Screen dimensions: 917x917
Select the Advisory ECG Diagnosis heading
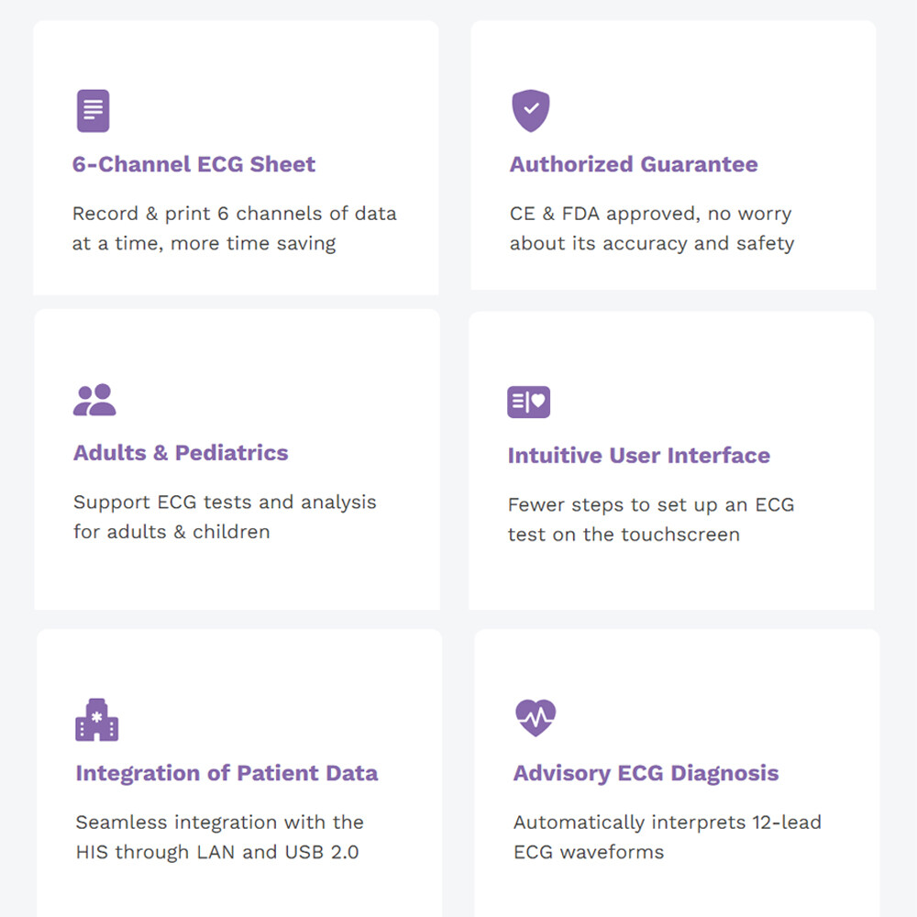pyautogui.click(x=646, y=773)
